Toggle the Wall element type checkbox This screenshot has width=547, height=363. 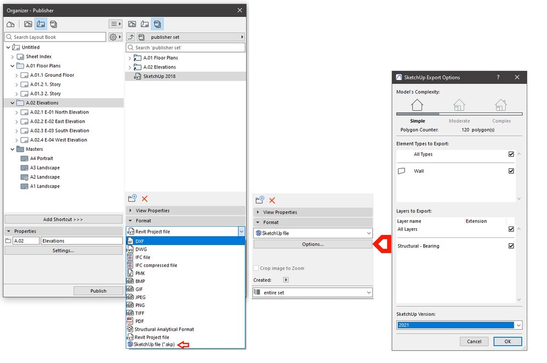coord(511,171)
